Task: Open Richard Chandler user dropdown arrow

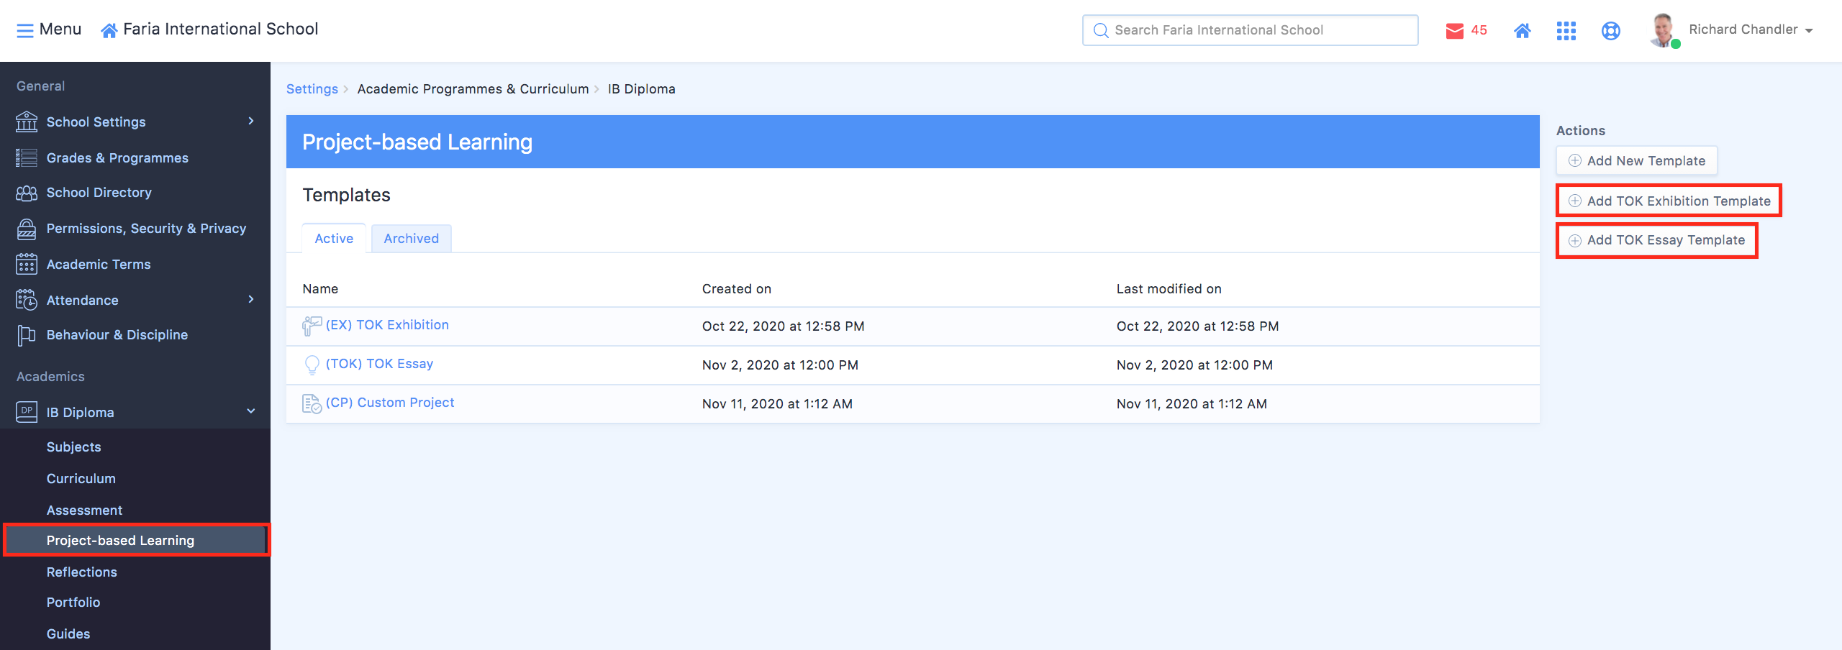Action: (1810, 30)
